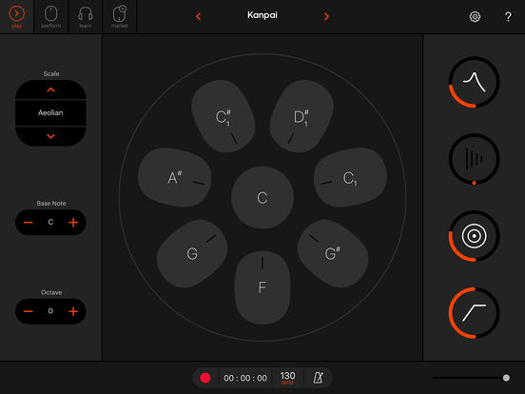Viewport: 525px width, 394px height.
Task: Lower the Base Note with minus
Action: coord(29,223)
